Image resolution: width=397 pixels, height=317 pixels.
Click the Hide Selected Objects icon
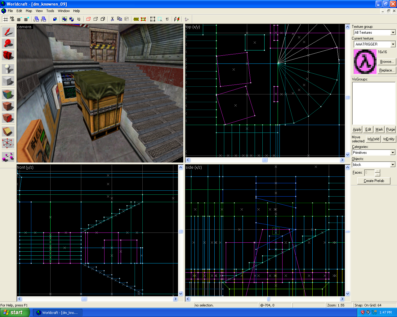click(88, 19)
